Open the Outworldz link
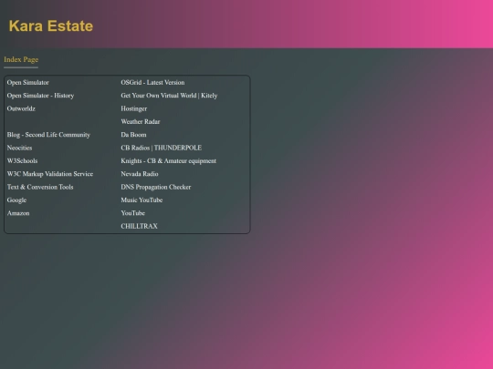Screen dimensions: 493x369 [21, 108]
